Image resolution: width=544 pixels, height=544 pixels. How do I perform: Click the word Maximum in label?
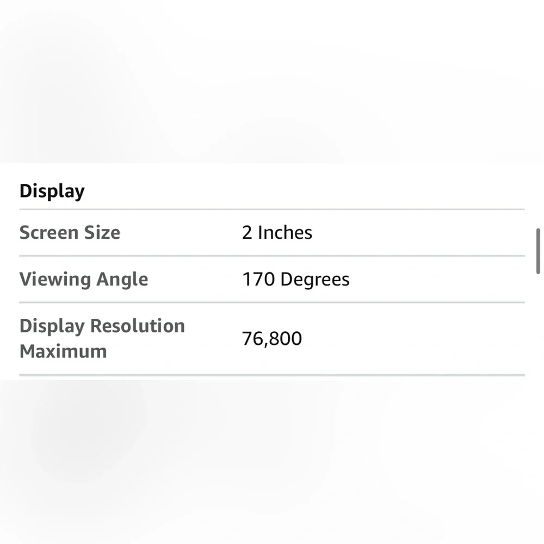[63, 351]
